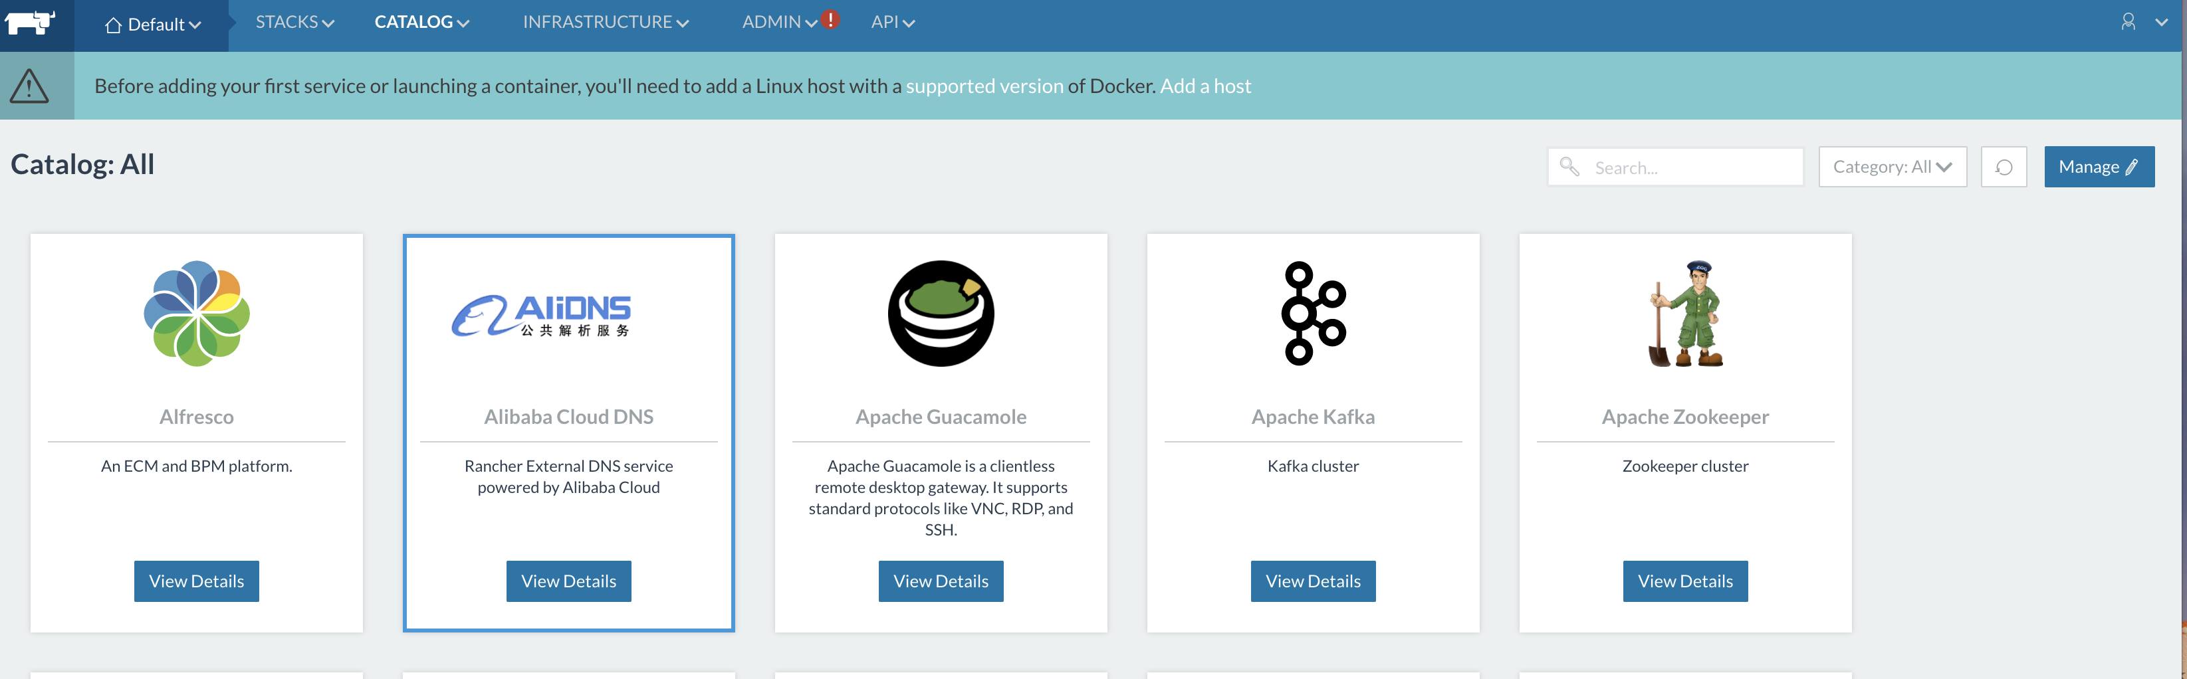
Task: Follow the 'Add a host' link
Action: point(1205,86)
